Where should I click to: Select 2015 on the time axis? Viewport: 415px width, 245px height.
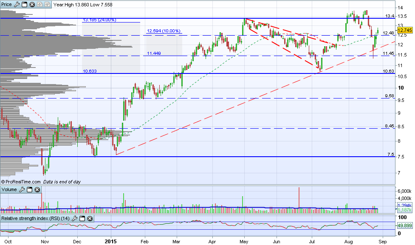click(110, 242)
